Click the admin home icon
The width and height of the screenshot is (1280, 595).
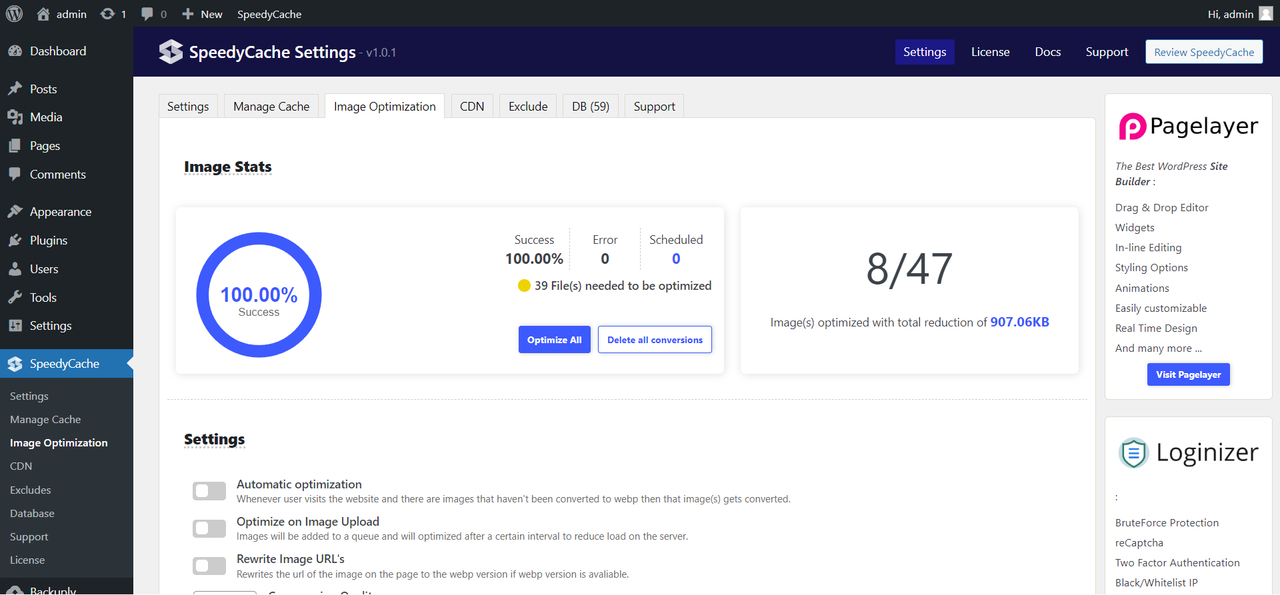pyautogui.click(x=43, y=14)
